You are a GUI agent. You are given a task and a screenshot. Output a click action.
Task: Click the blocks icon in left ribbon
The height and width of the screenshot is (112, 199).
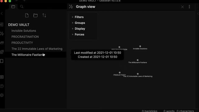[x=2, y=52]
